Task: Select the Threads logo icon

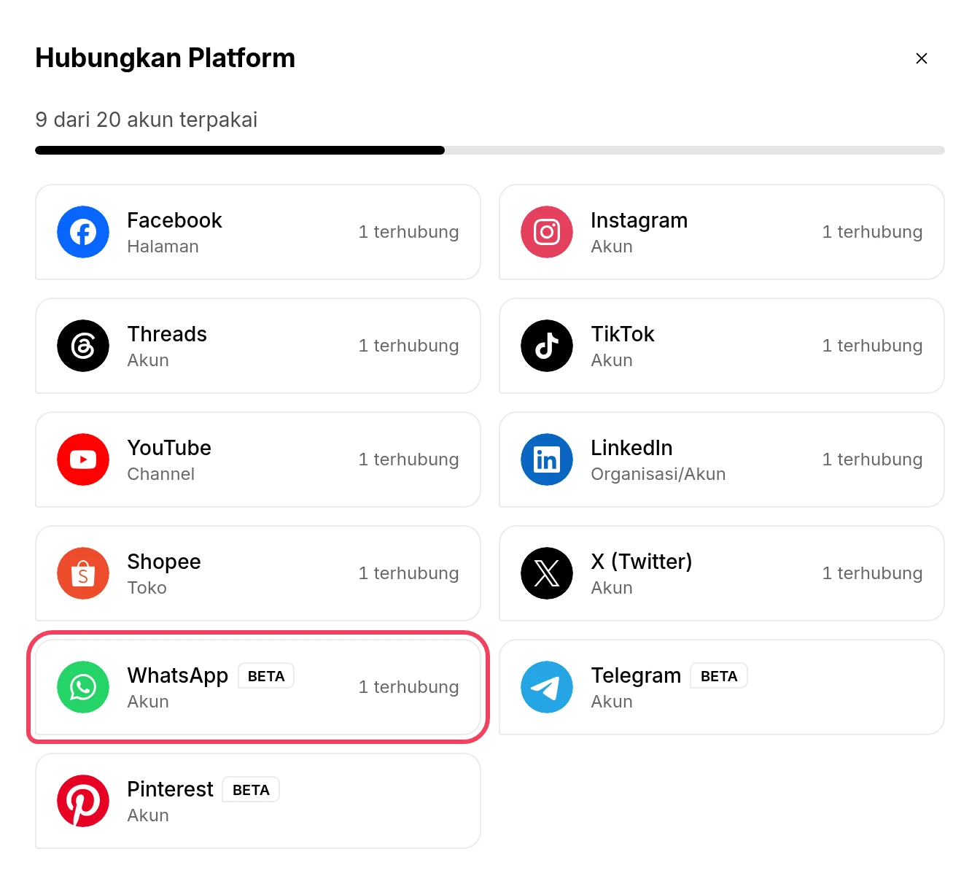Action: pyautogui.click(x=83, y=346)
